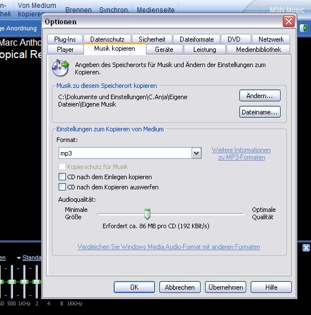Click the 1KHz equalizer slider

(24, 281)
